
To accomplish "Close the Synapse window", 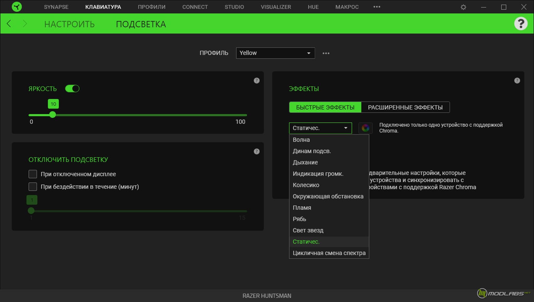I will (x=524, y=7).
